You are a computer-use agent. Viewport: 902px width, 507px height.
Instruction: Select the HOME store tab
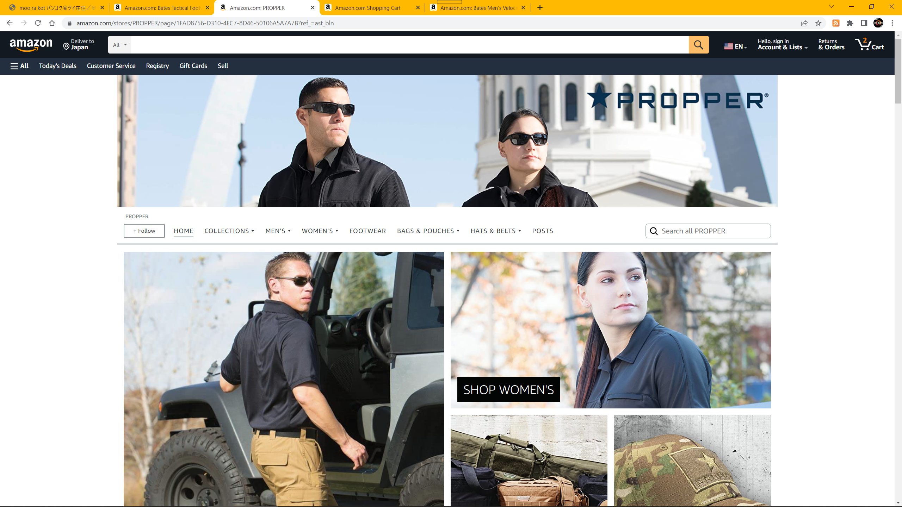(183, 231)
